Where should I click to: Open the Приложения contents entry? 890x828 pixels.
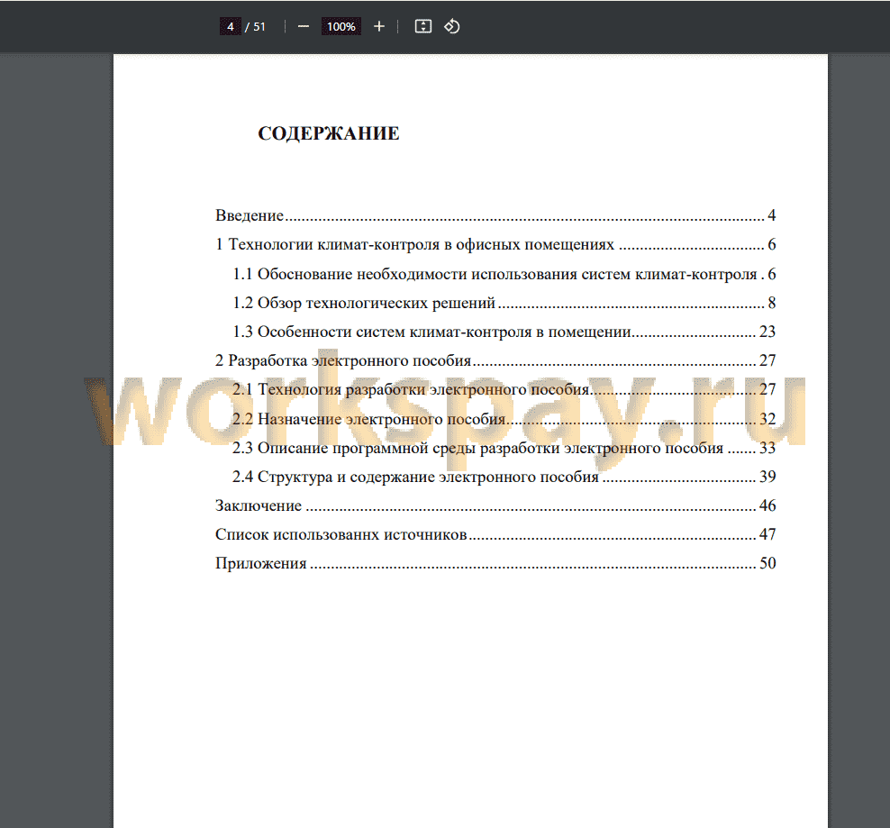[495, 563]
